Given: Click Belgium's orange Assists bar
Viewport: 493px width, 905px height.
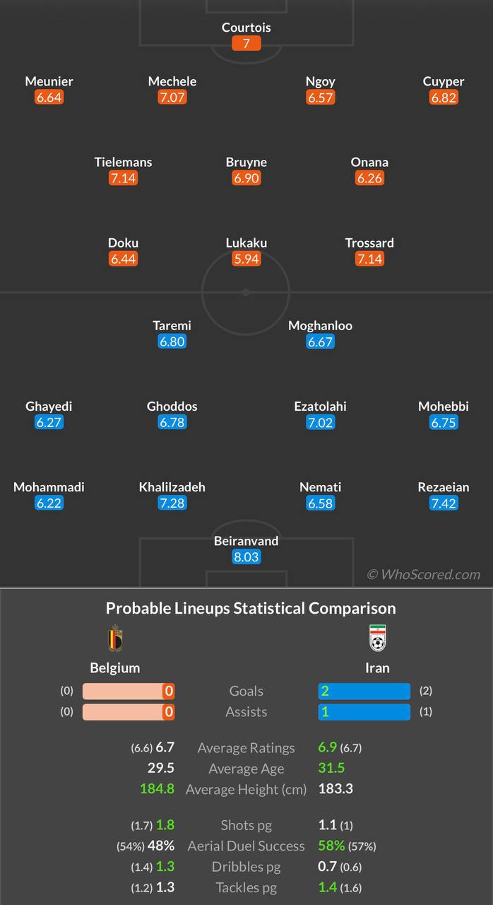Looking at the screenshot, I should pyautogui.click(x=129, y=712).
